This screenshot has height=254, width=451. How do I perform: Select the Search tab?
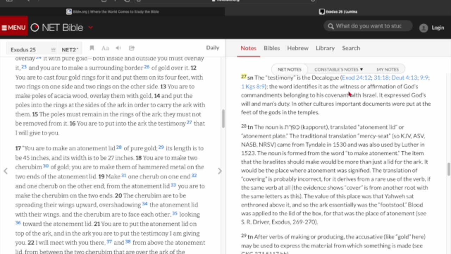click(x=351, y=48)
